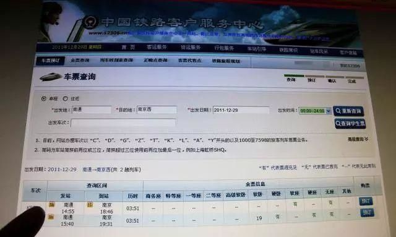Click the 二等座 column header

[x=213, y=196]
